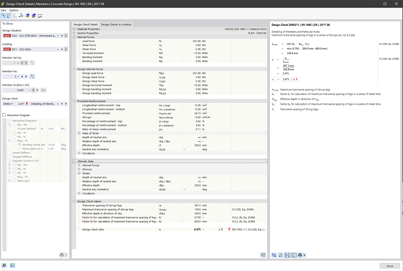Screen dimensions: 403x271
Task: Click the select-member-in-model icon beside Member No.
Action: coord(32,76)
